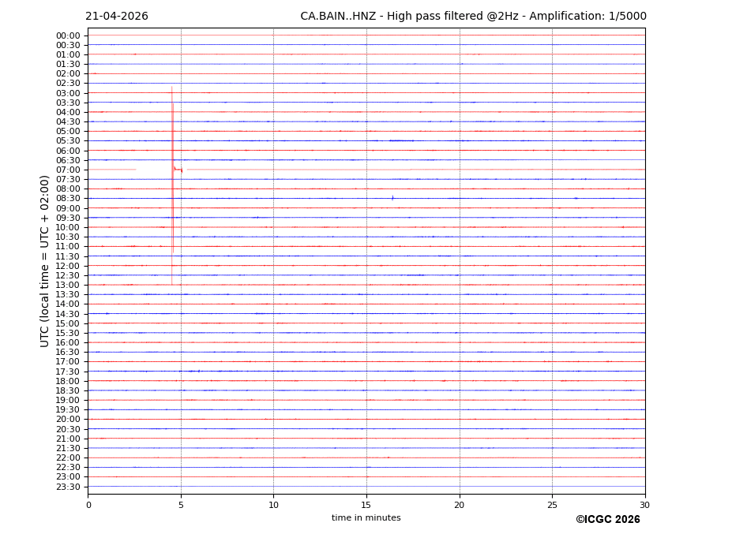Click the 10 tick on the minutes axis
The width and height of the screenshot is (732, 549).
click(x=273, y=505)
